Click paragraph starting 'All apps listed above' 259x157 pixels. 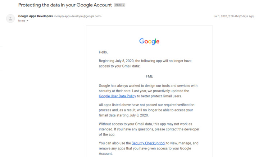pyautogui.click(x=146, y=110)
